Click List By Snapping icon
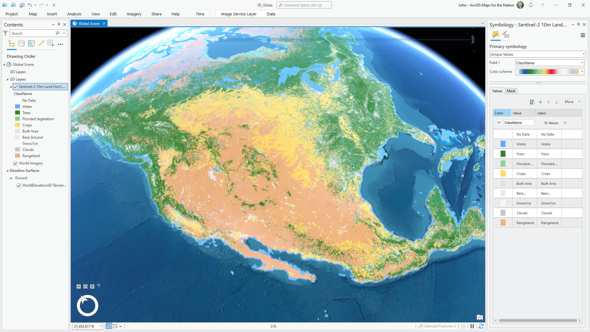The height and width of the screenshot is (332, 590). pyautogui.click(x=51, y=44)
